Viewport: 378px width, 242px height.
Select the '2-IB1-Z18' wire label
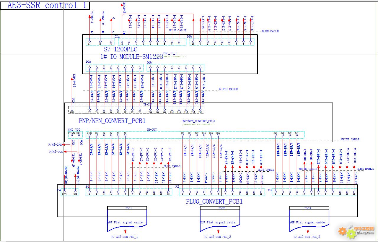[355, 156]
